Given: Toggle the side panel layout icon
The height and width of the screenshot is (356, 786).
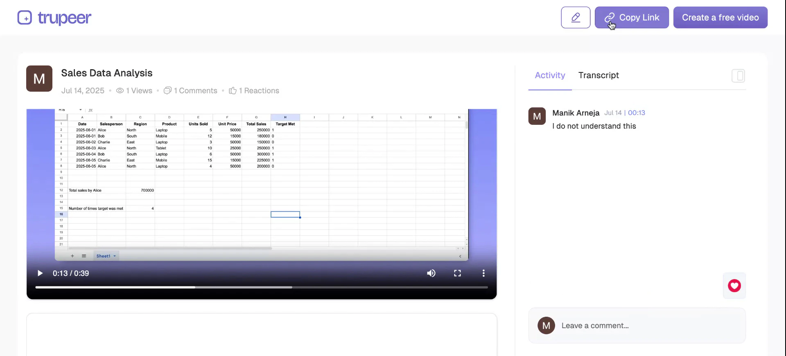Looking at the screenshot, I should [738, 76].
